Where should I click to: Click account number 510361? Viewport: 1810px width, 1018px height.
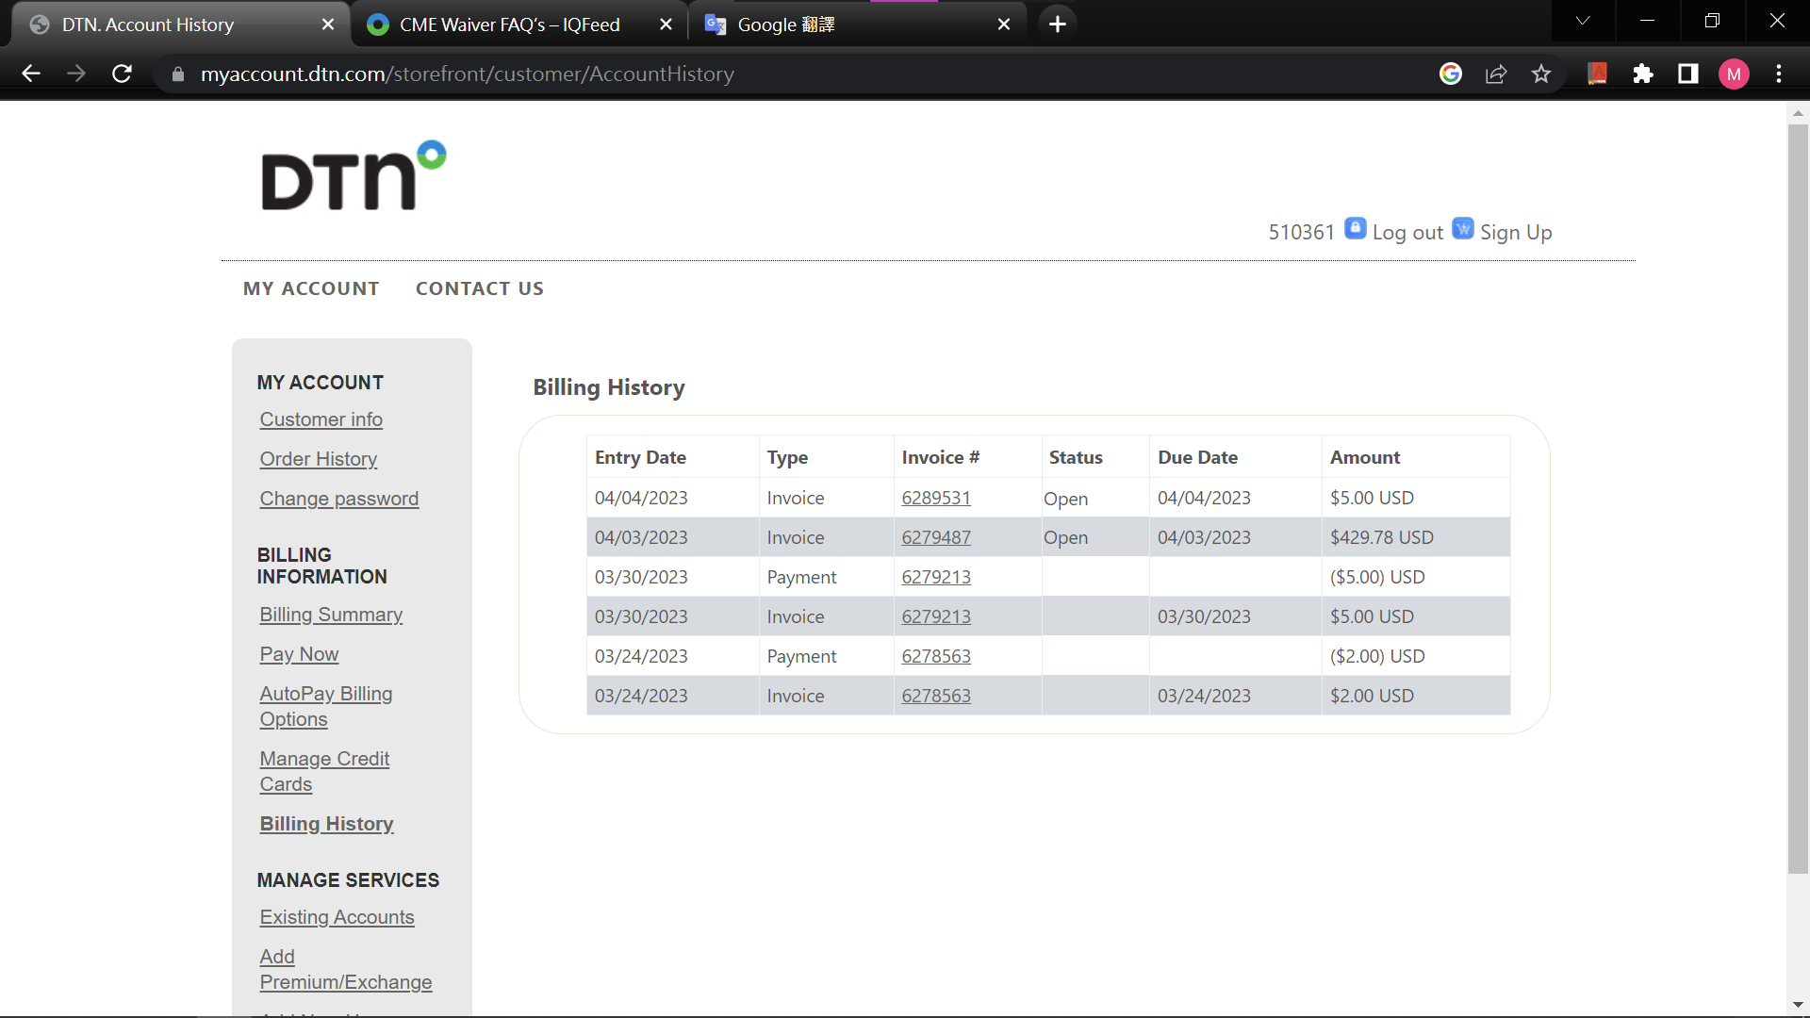[x=1301, y=232]
